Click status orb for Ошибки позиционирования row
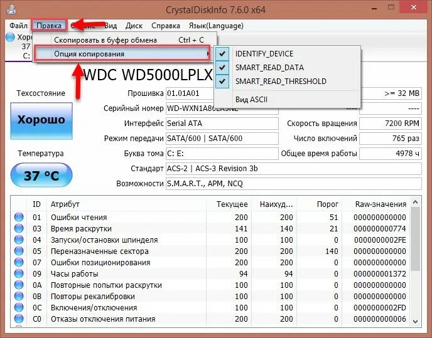The height and width of the screenshot is (338, 432). click(19, 262)
